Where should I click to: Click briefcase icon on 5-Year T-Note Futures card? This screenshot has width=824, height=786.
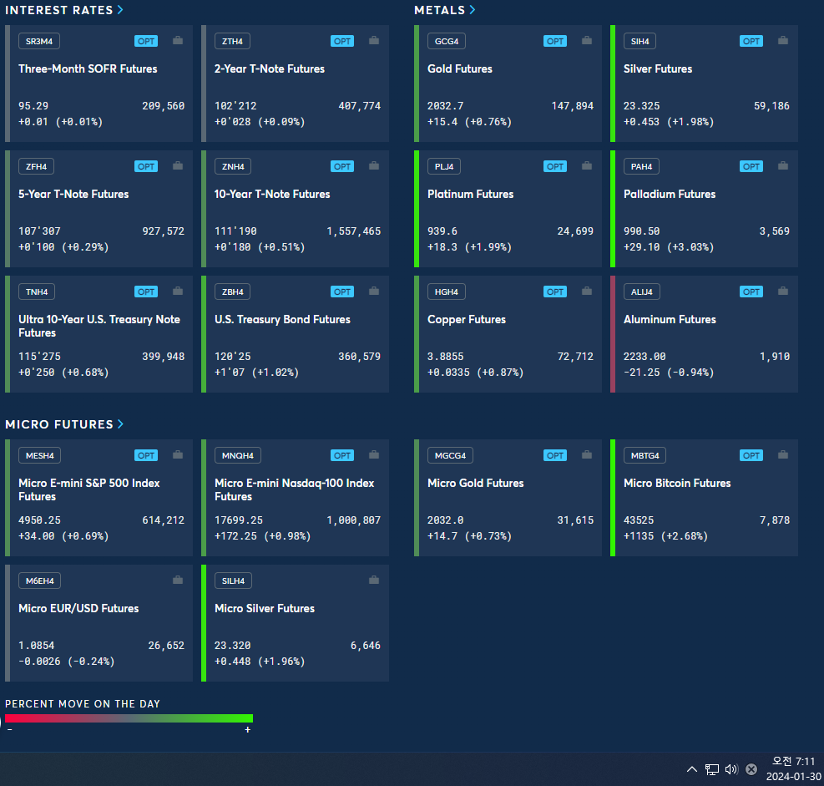(x=178, y=165)
